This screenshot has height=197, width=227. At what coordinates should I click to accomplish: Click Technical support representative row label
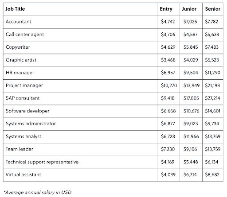[x=42, y=162]
